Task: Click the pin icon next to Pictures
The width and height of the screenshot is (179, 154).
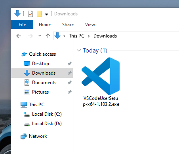Action: coord(70,92)
